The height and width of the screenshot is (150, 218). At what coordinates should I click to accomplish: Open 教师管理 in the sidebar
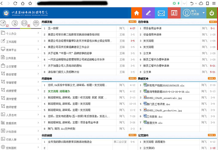(21, 107)
